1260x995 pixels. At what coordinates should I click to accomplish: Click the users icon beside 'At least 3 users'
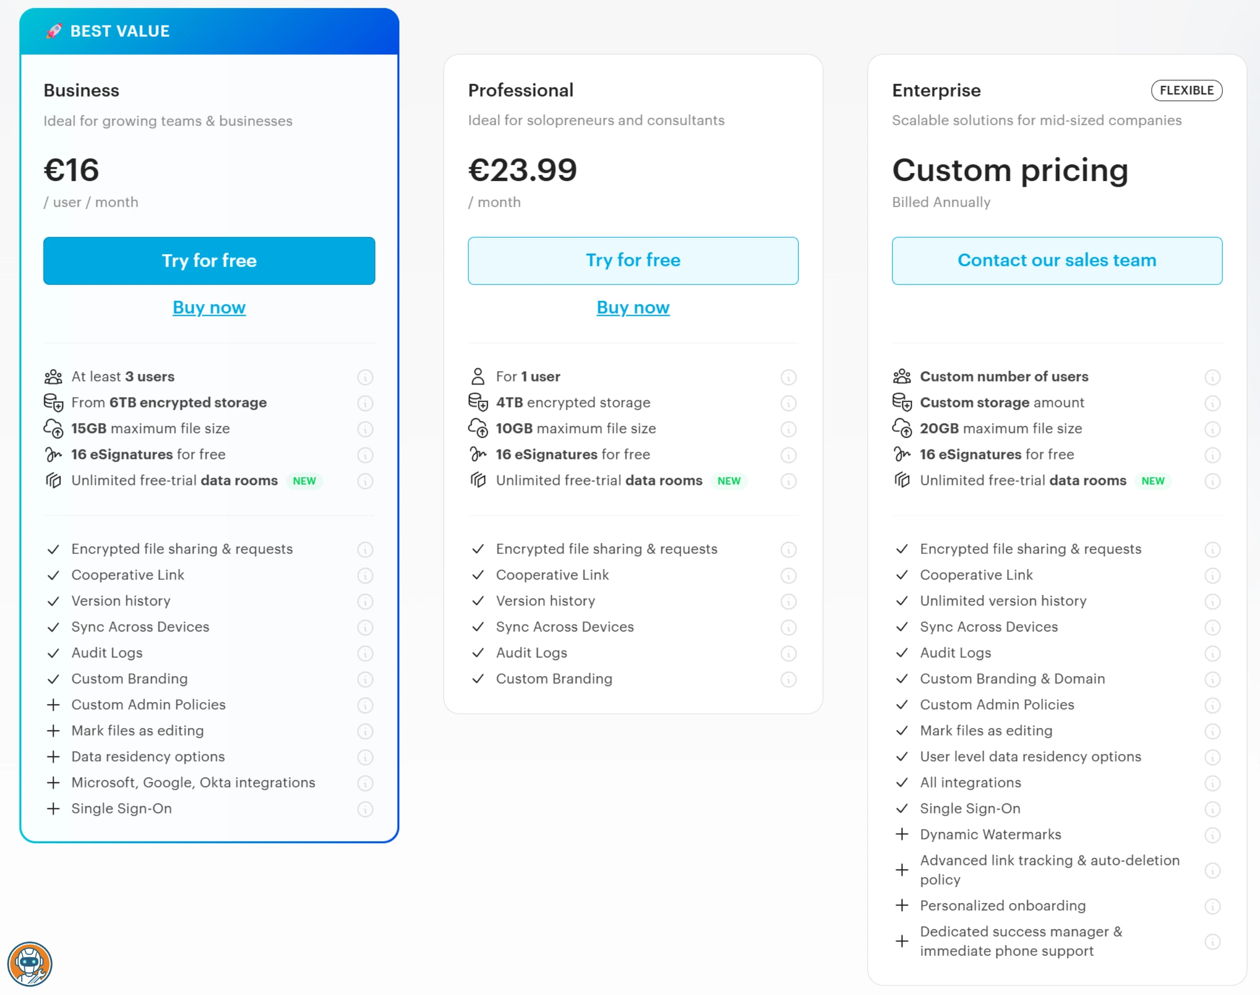(x=53, y=376)
